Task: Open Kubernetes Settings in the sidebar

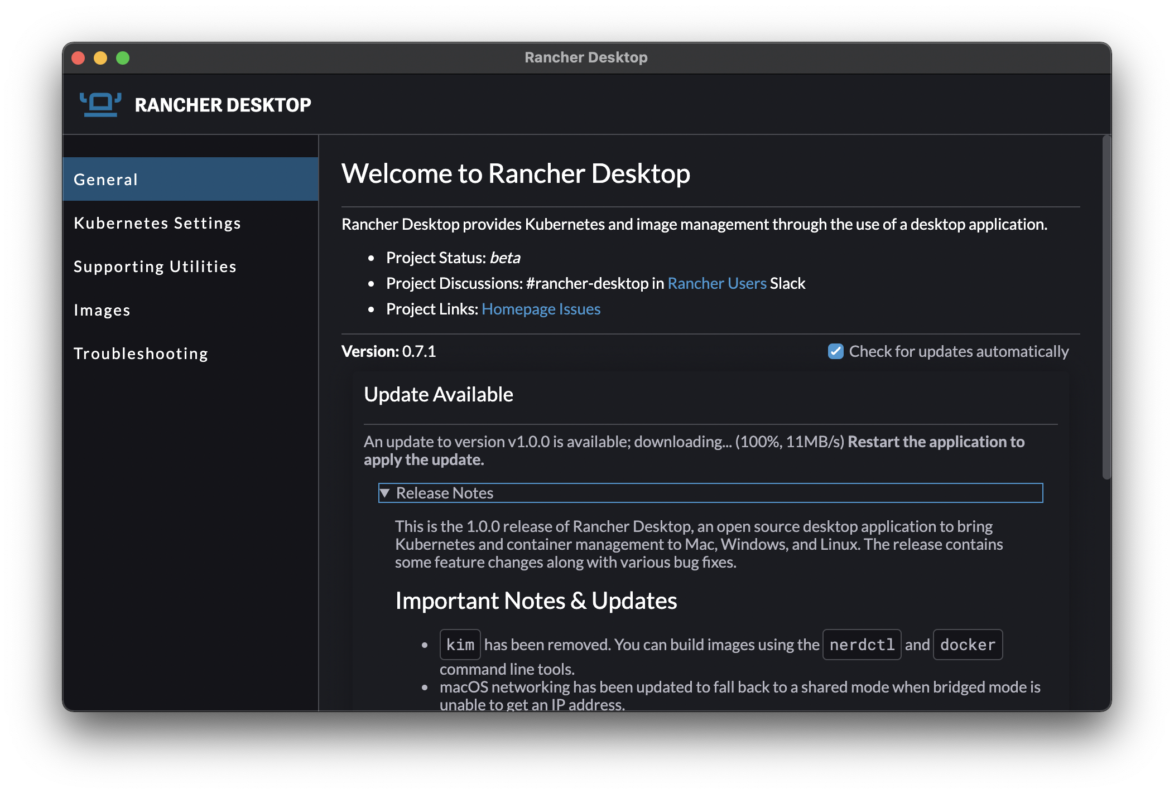Action: 190,222
